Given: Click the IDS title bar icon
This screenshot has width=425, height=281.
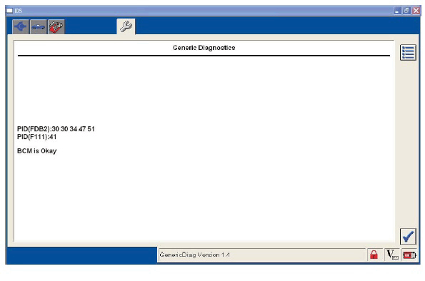Looking at the screenshot, I should tap(10, 11).
